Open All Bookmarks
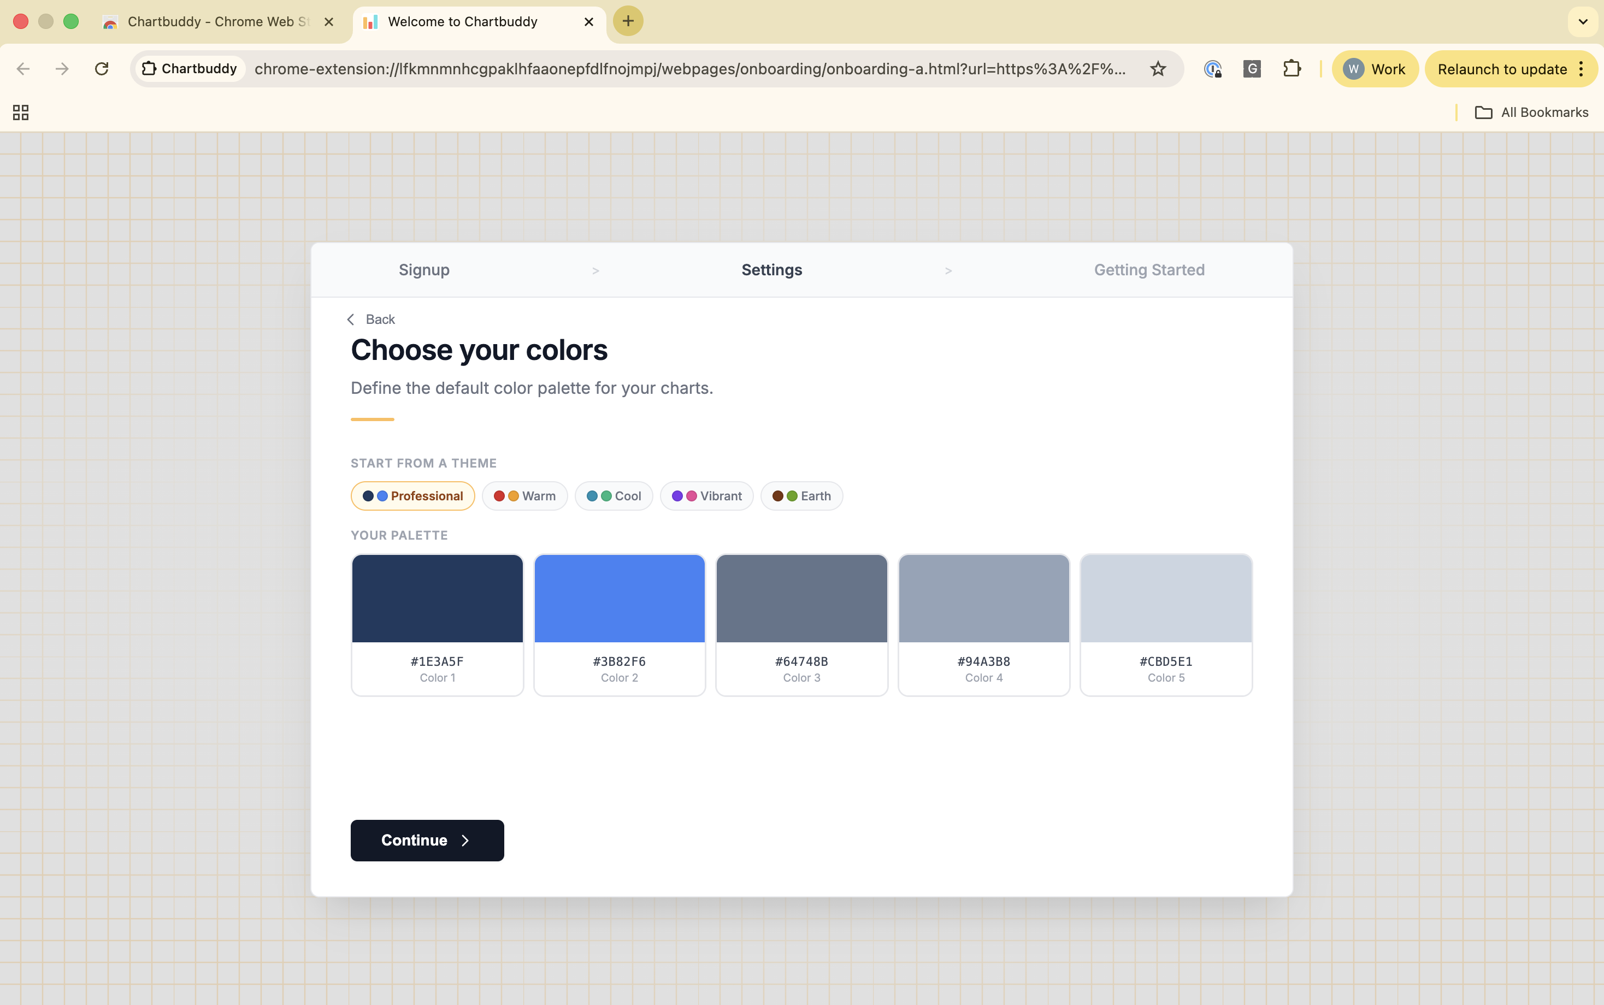This screenshot has height=1005, width=1604. (x=1531, y=111)
